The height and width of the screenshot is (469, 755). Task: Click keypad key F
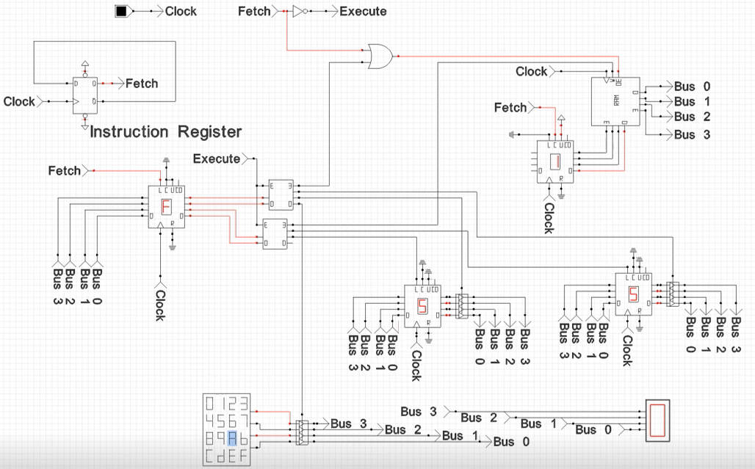(x=244, y=456)
